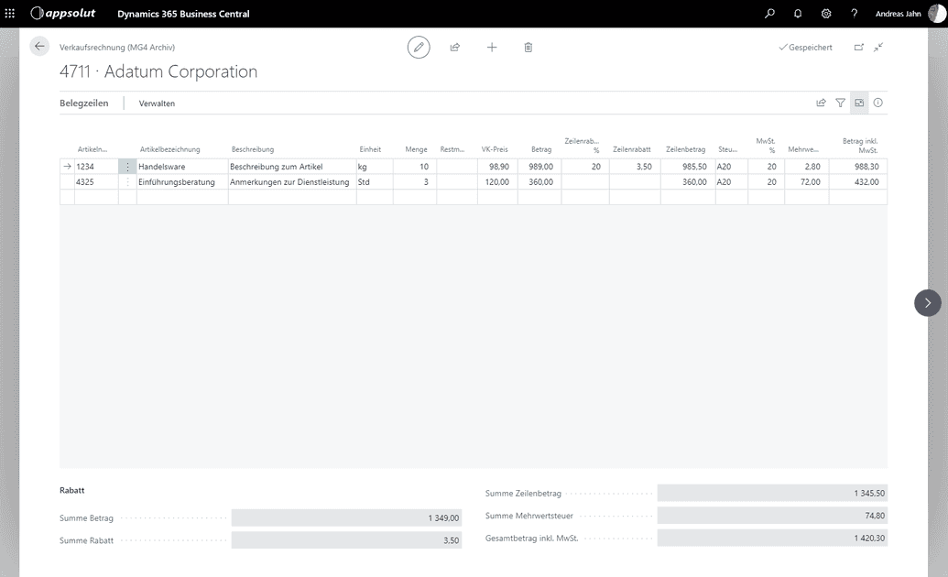Open the app launcher waffle menu
The height and width of the screenshot is (577, 948).
pyautogui.click(x=10, y=14)
